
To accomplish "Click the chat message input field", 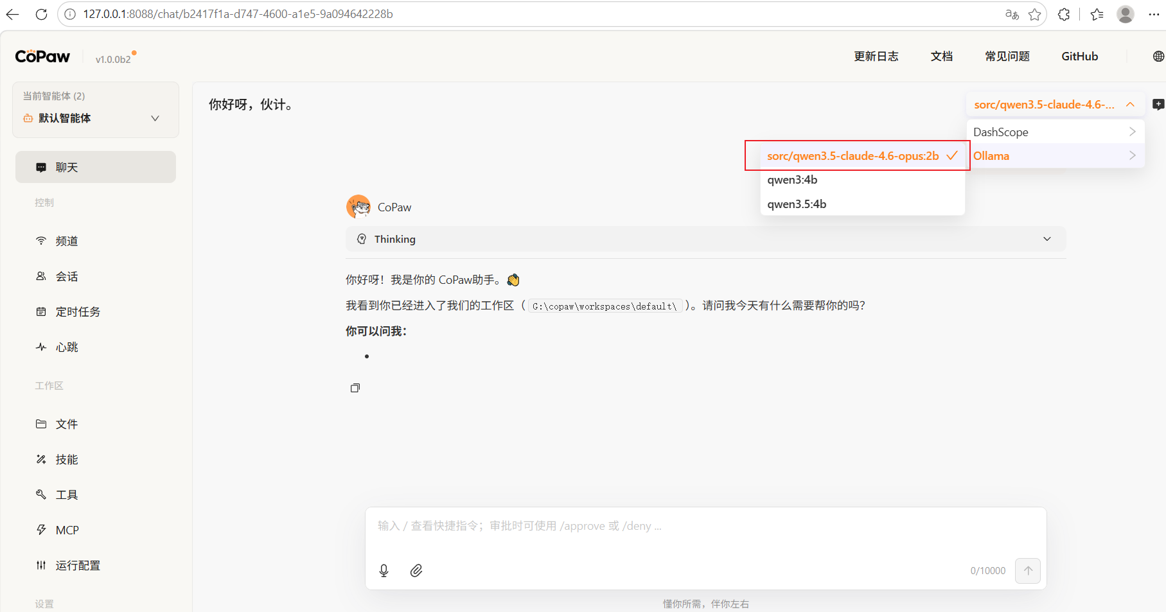I will 706,526.
